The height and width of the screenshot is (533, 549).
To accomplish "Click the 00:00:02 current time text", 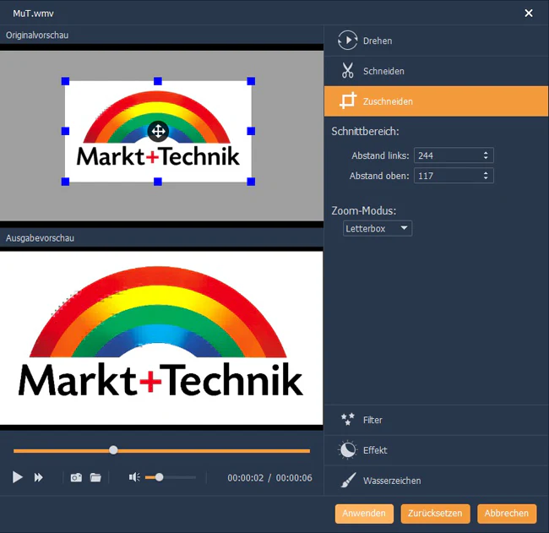I will pyautogui.click(x=246, y=477).
